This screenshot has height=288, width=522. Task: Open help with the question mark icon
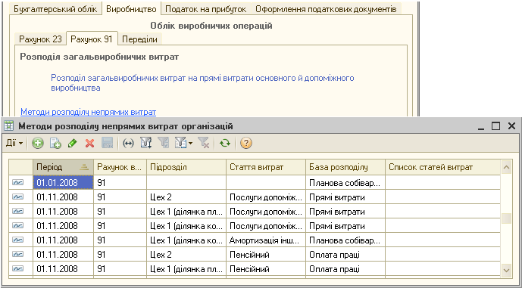[x=245, y=144]
